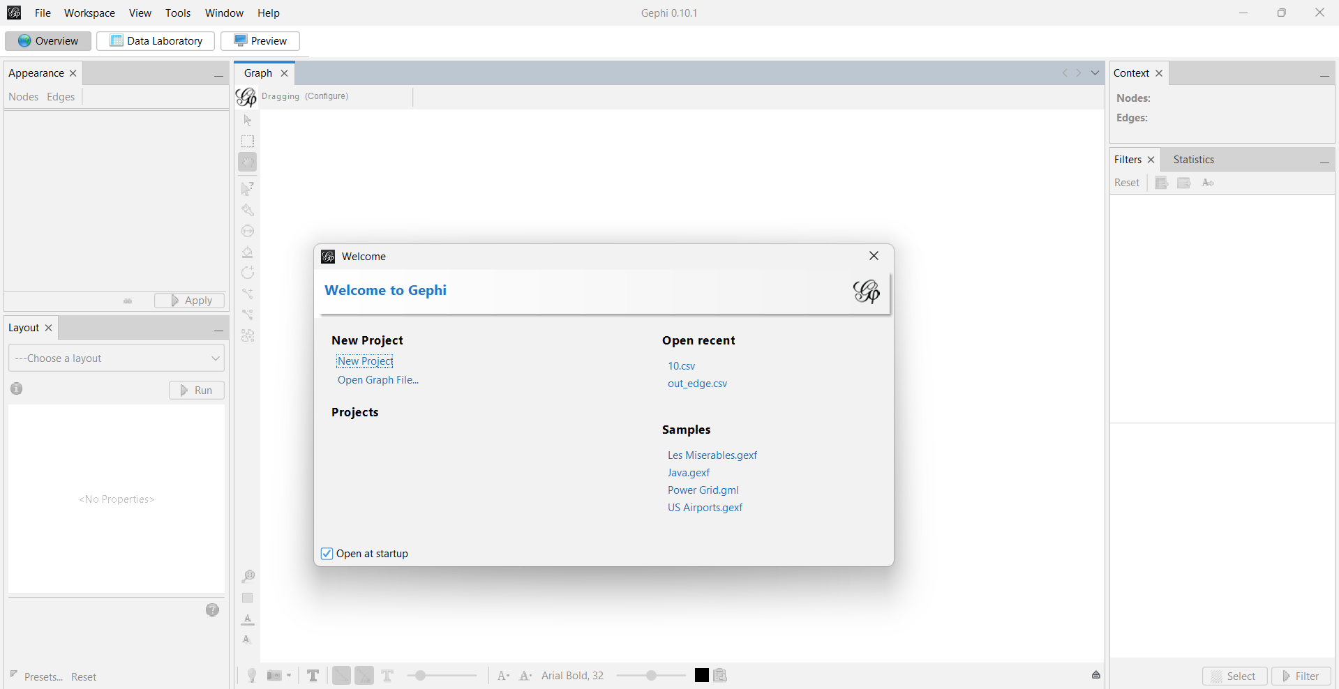This screenshot has height=689, width=1339.
Task: Click the rename filter icon
Action: [1208, 183]
